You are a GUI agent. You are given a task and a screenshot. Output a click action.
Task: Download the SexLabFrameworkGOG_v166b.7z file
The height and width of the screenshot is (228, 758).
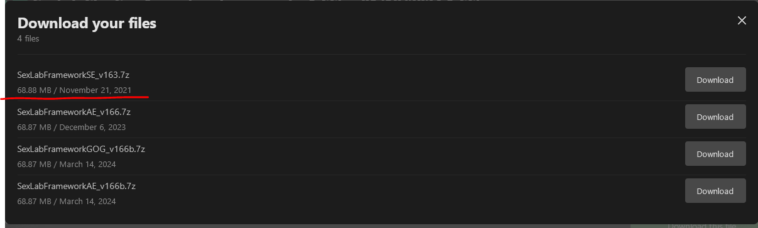point(715,154)
